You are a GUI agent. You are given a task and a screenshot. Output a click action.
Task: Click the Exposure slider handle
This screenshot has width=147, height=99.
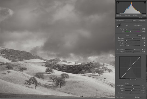[133, 38]
